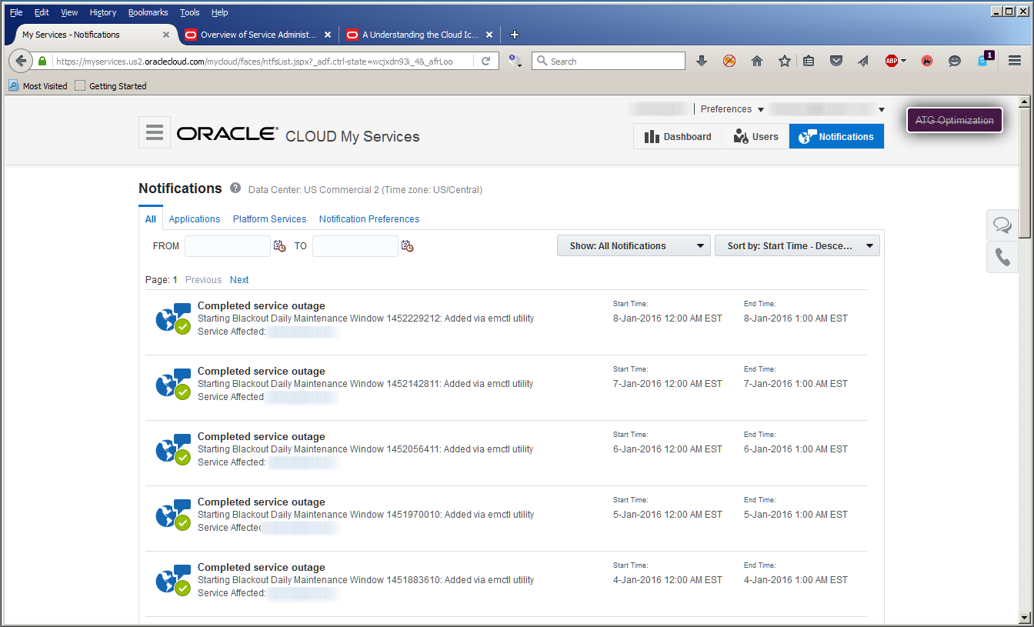1034x627 pixels.
Task: Open the View menu
Action: tap(69, 12)
